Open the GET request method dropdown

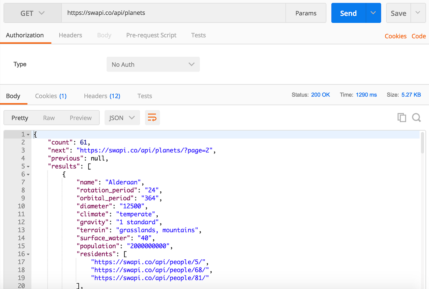[32, 13]
